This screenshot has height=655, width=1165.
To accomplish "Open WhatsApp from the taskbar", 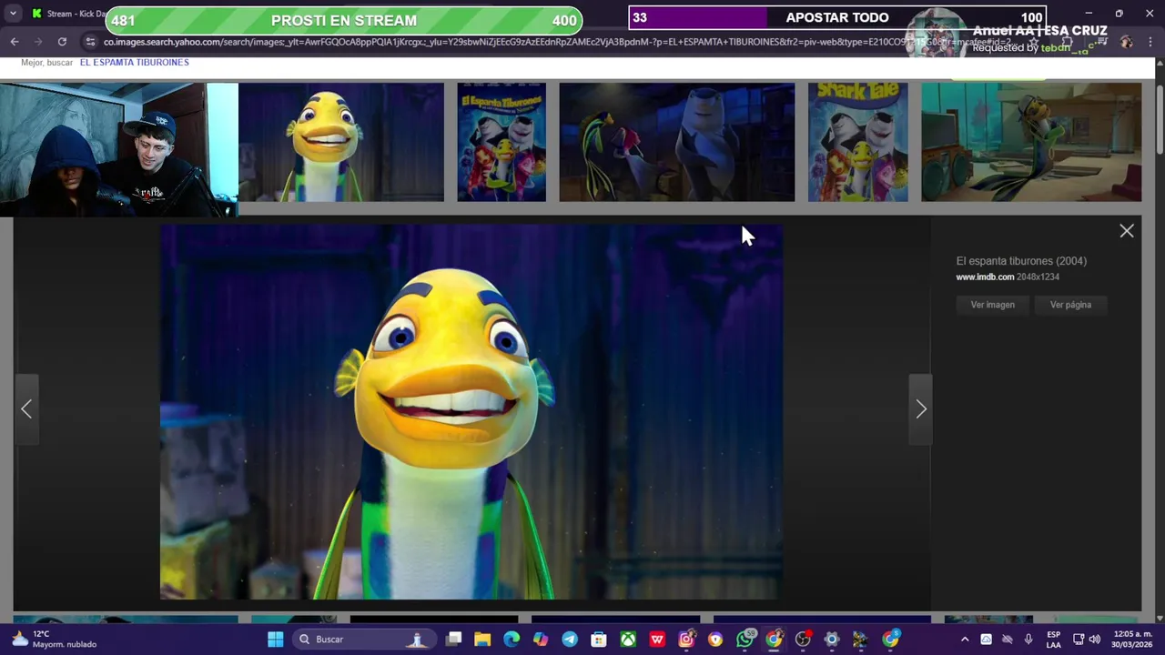I will click(x=745, y=640).
